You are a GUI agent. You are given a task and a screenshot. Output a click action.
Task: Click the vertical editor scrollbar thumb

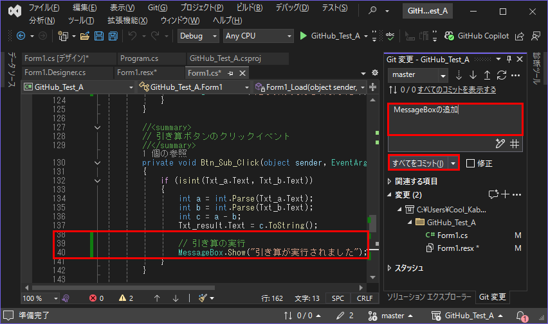point(373,223)
